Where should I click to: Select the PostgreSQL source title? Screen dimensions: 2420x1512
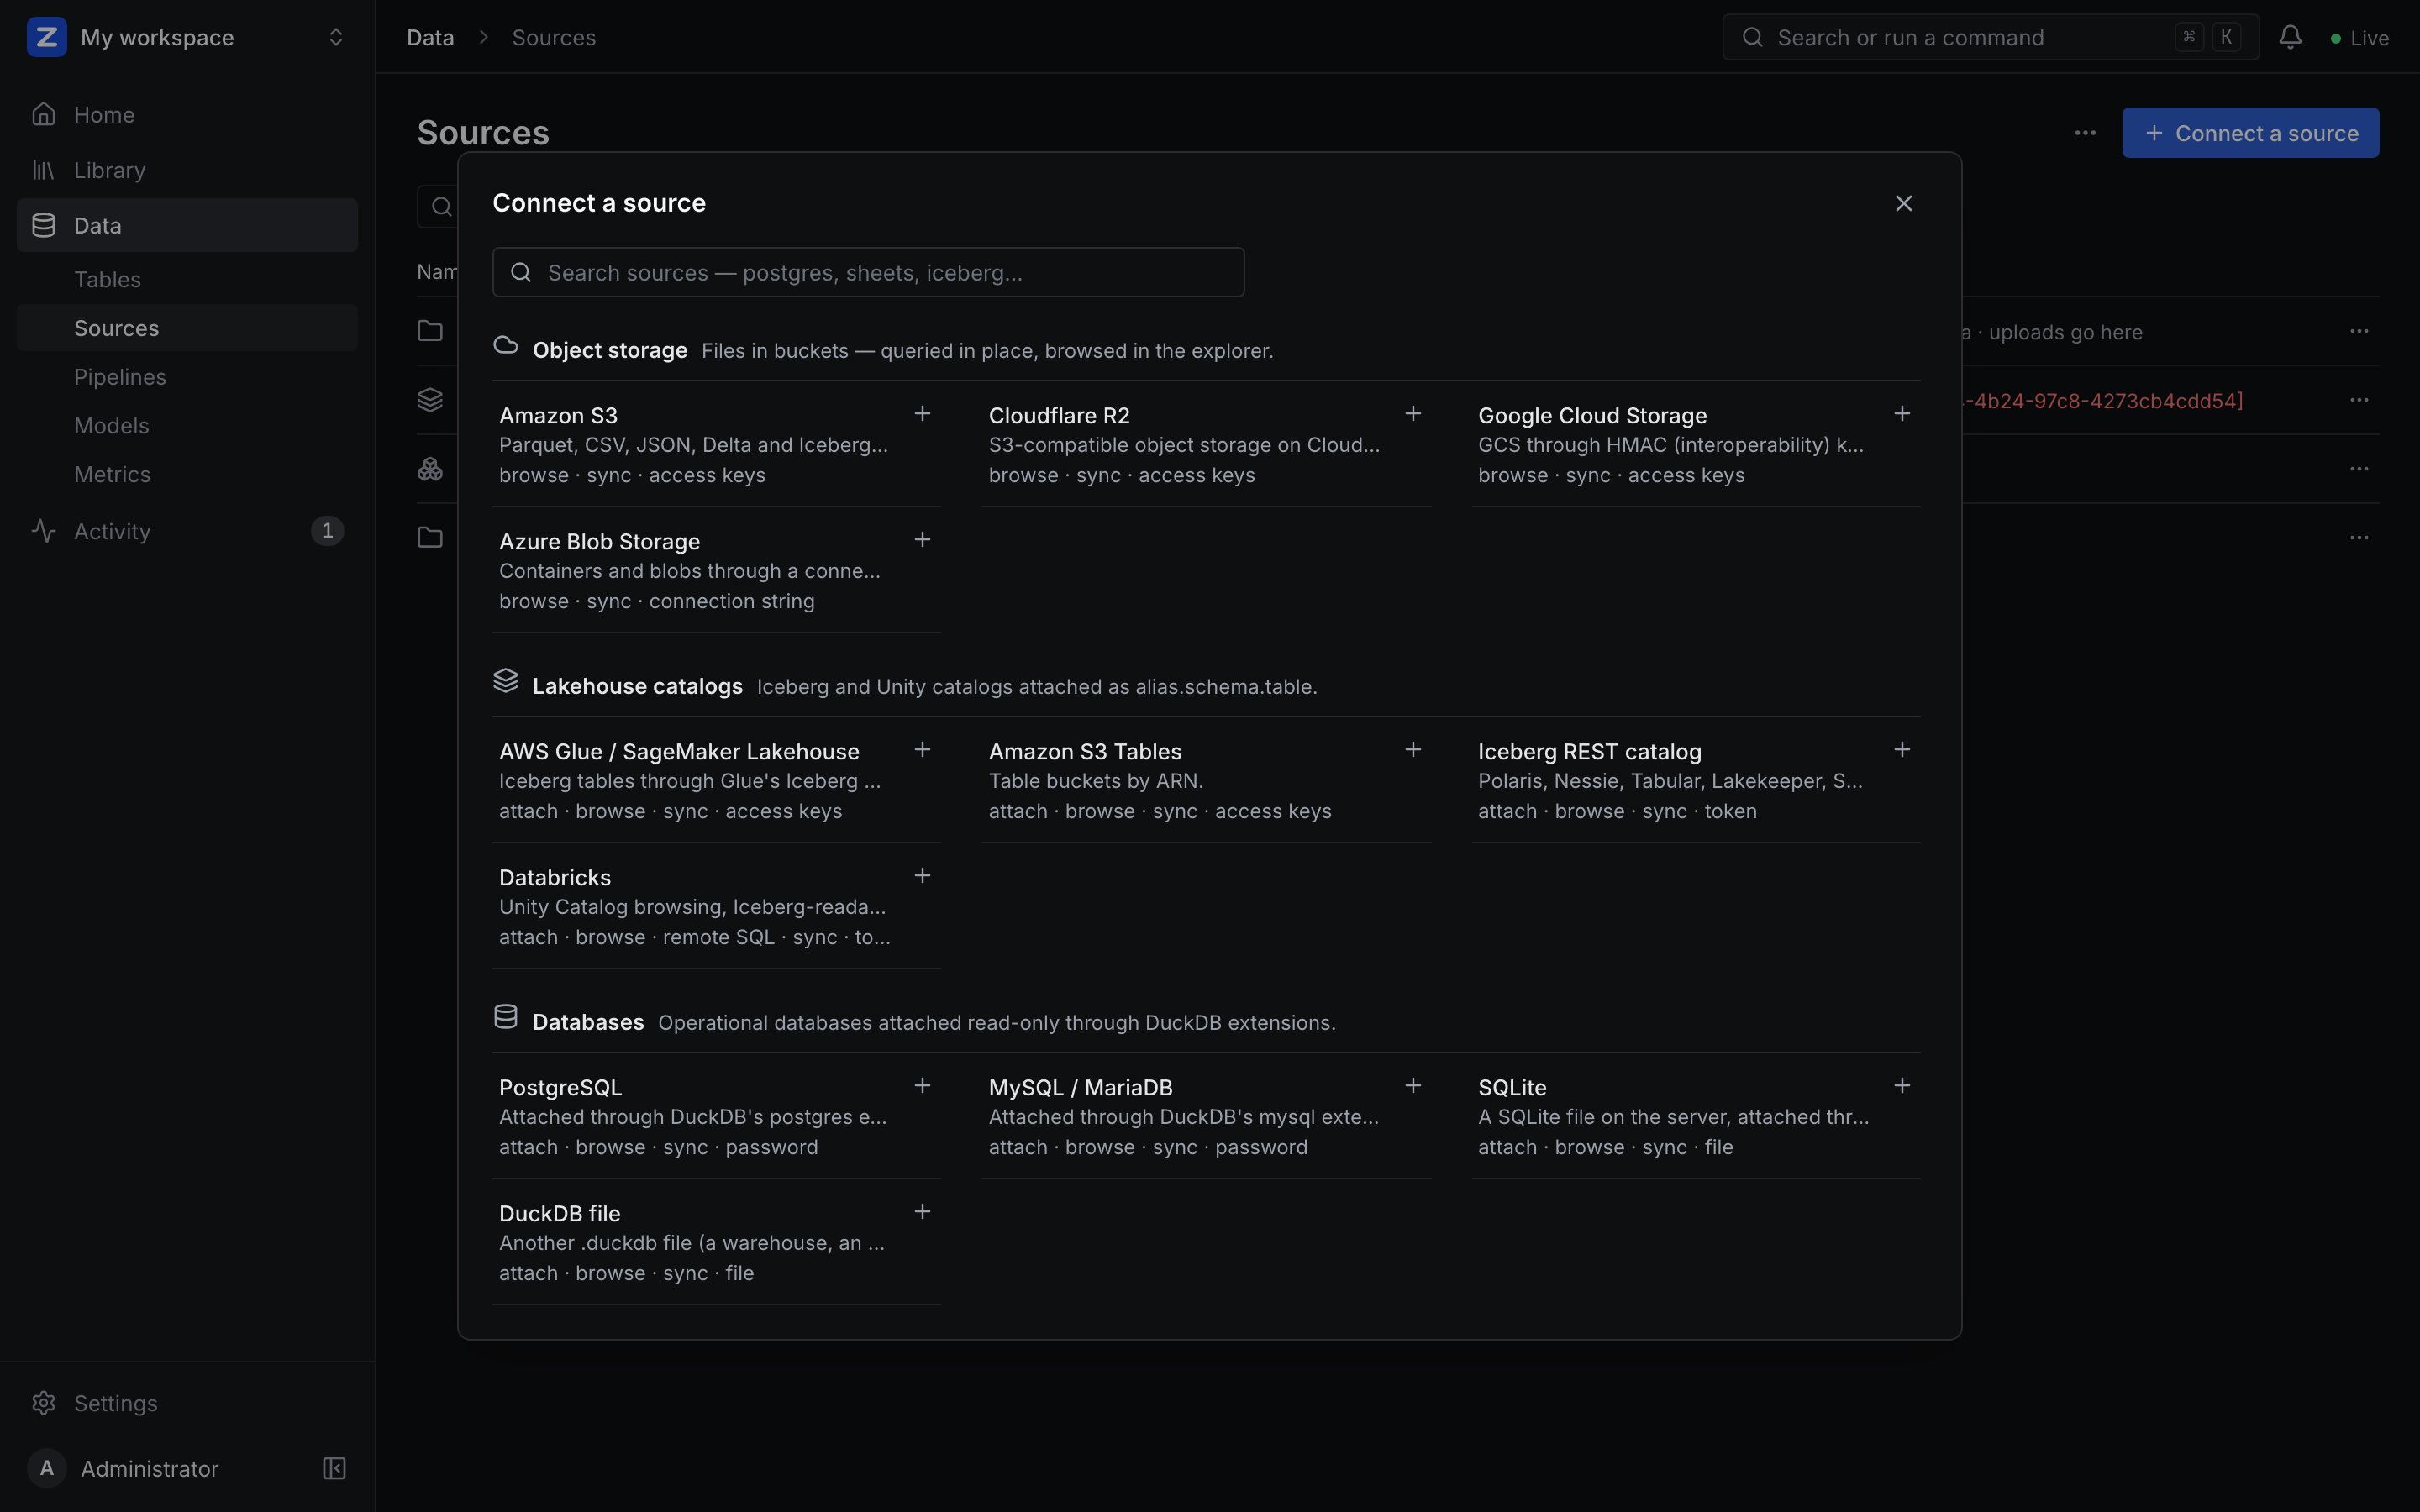click(x=560, y=1087)
